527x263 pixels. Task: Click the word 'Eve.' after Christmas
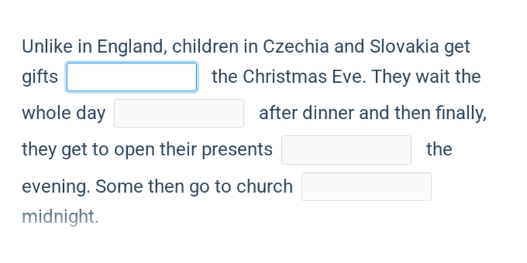349,76
